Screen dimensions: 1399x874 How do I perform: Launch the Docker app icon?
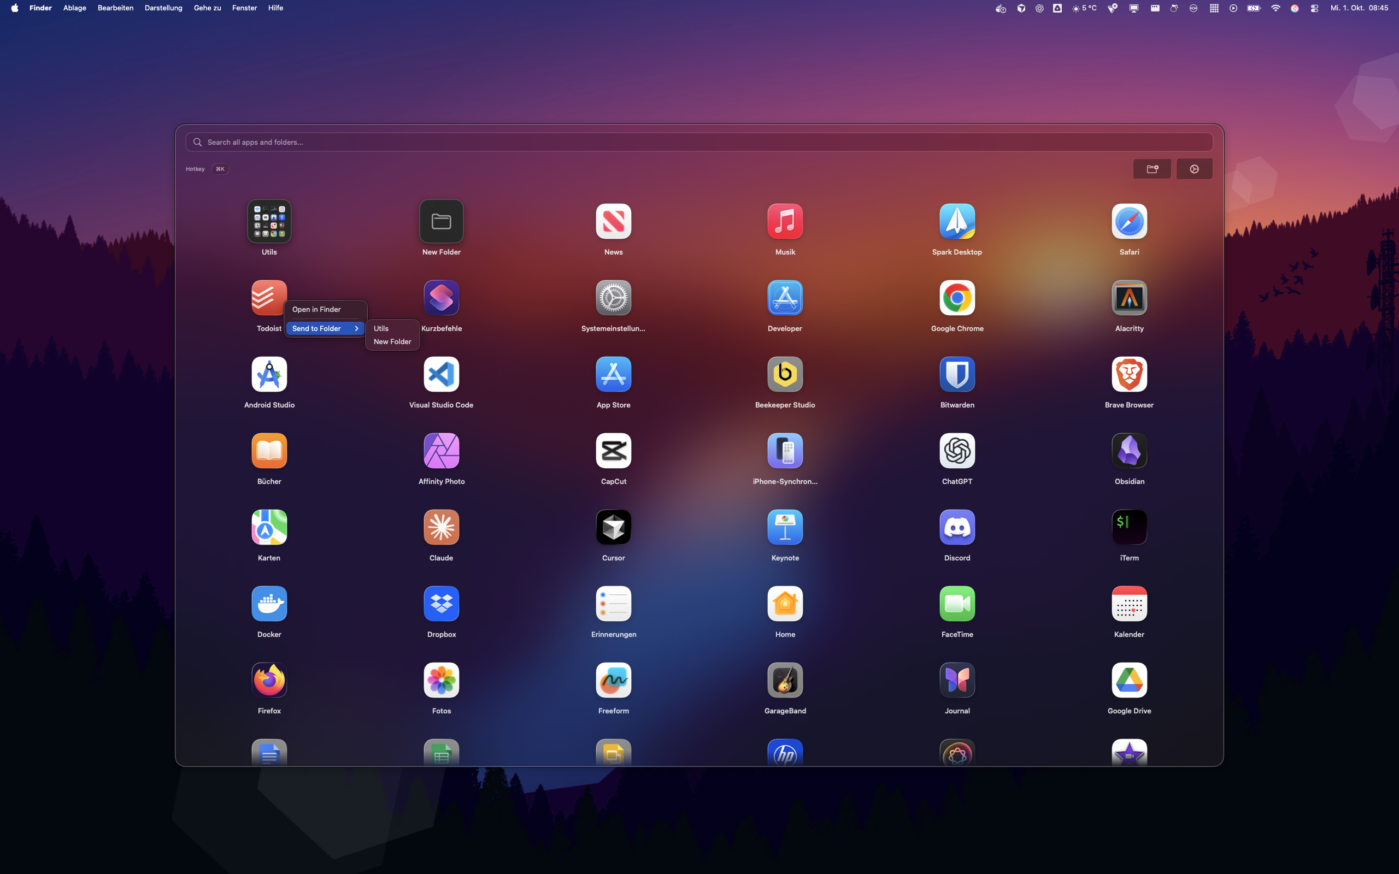(269, 604)
